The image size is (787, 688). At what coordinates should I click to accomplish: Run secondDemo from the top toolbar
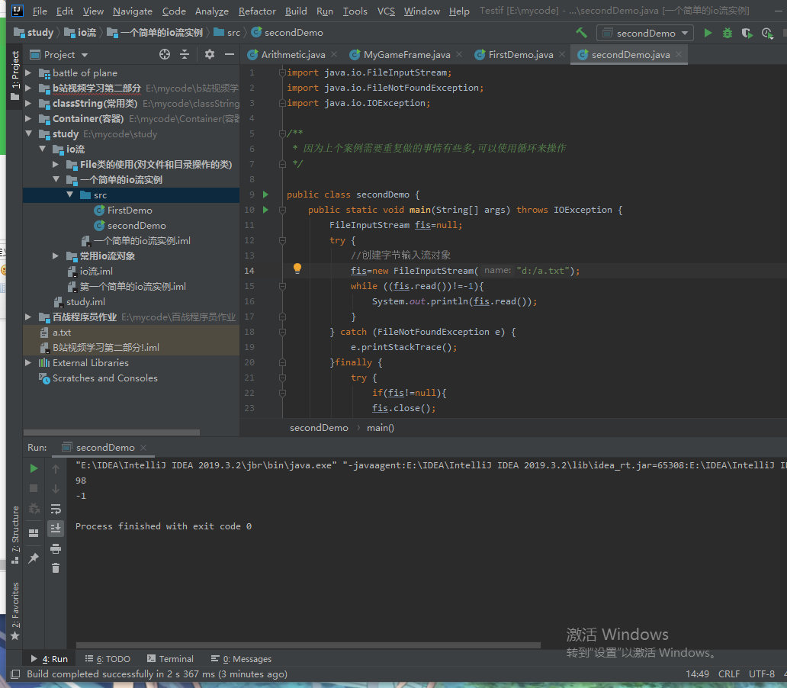[708, 33]
